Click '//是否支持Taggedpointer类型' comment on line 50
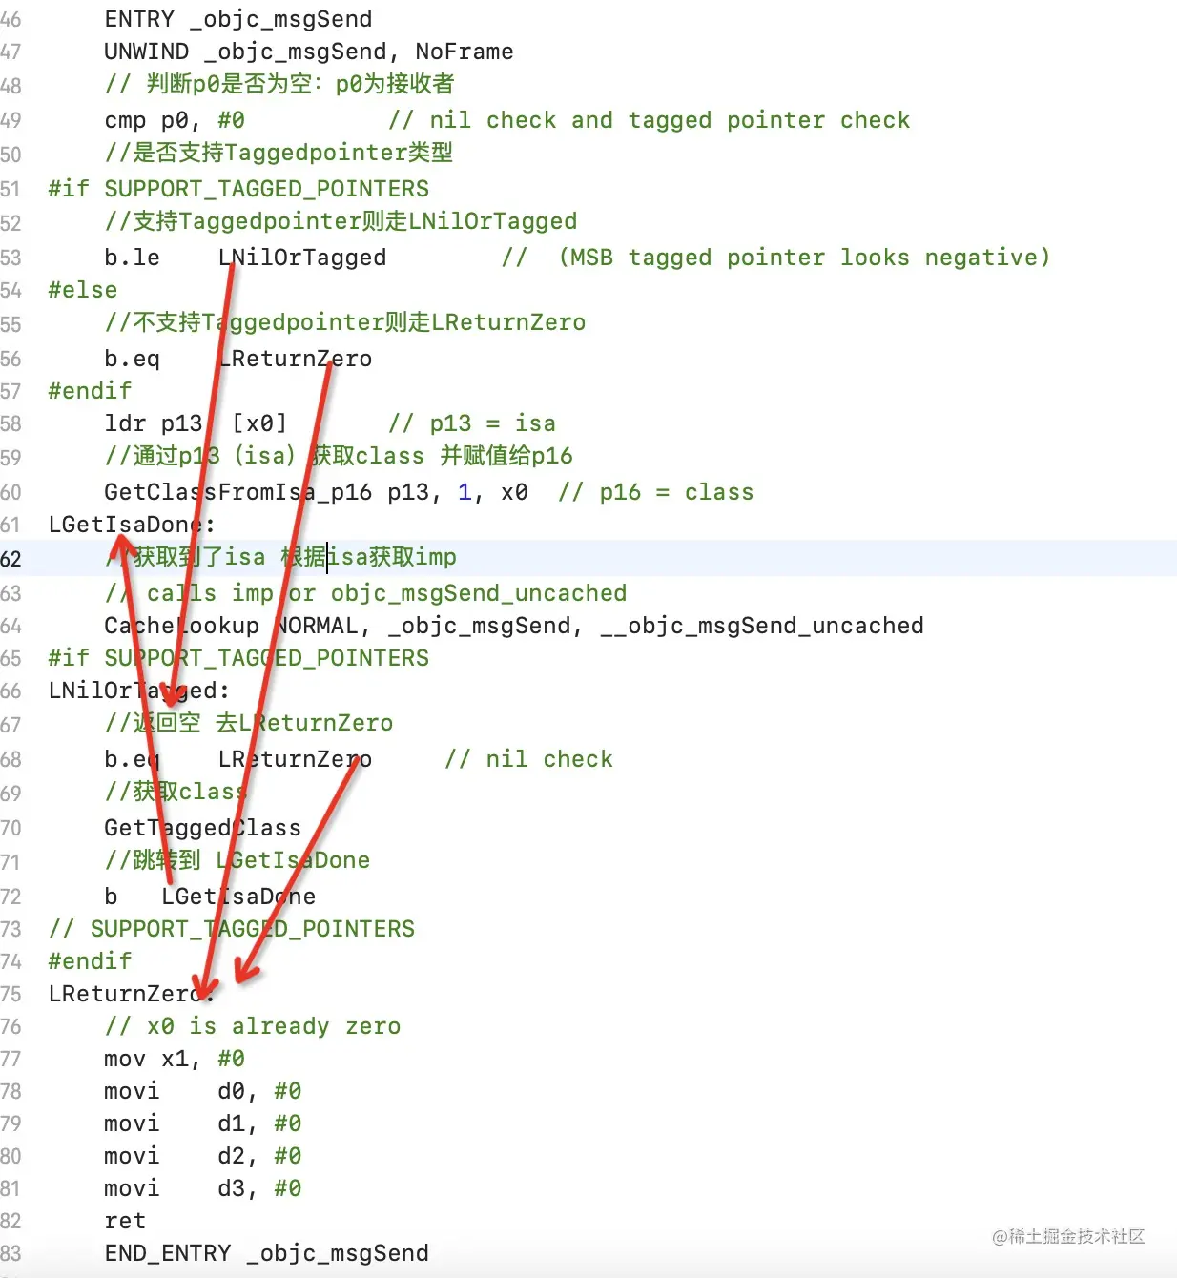This screenshot has width=1177, height=1278. pos(279,153)
